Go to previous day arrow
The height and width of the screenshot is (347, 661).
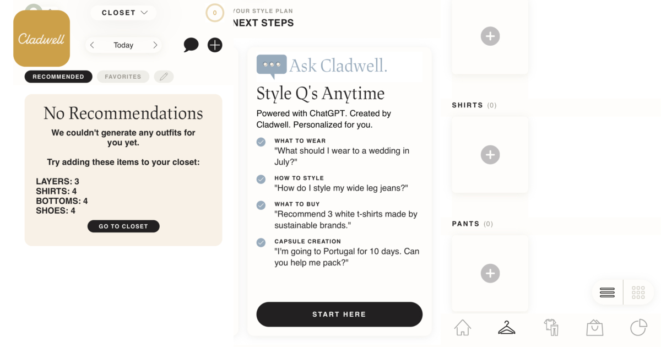(x=92, y=45)
